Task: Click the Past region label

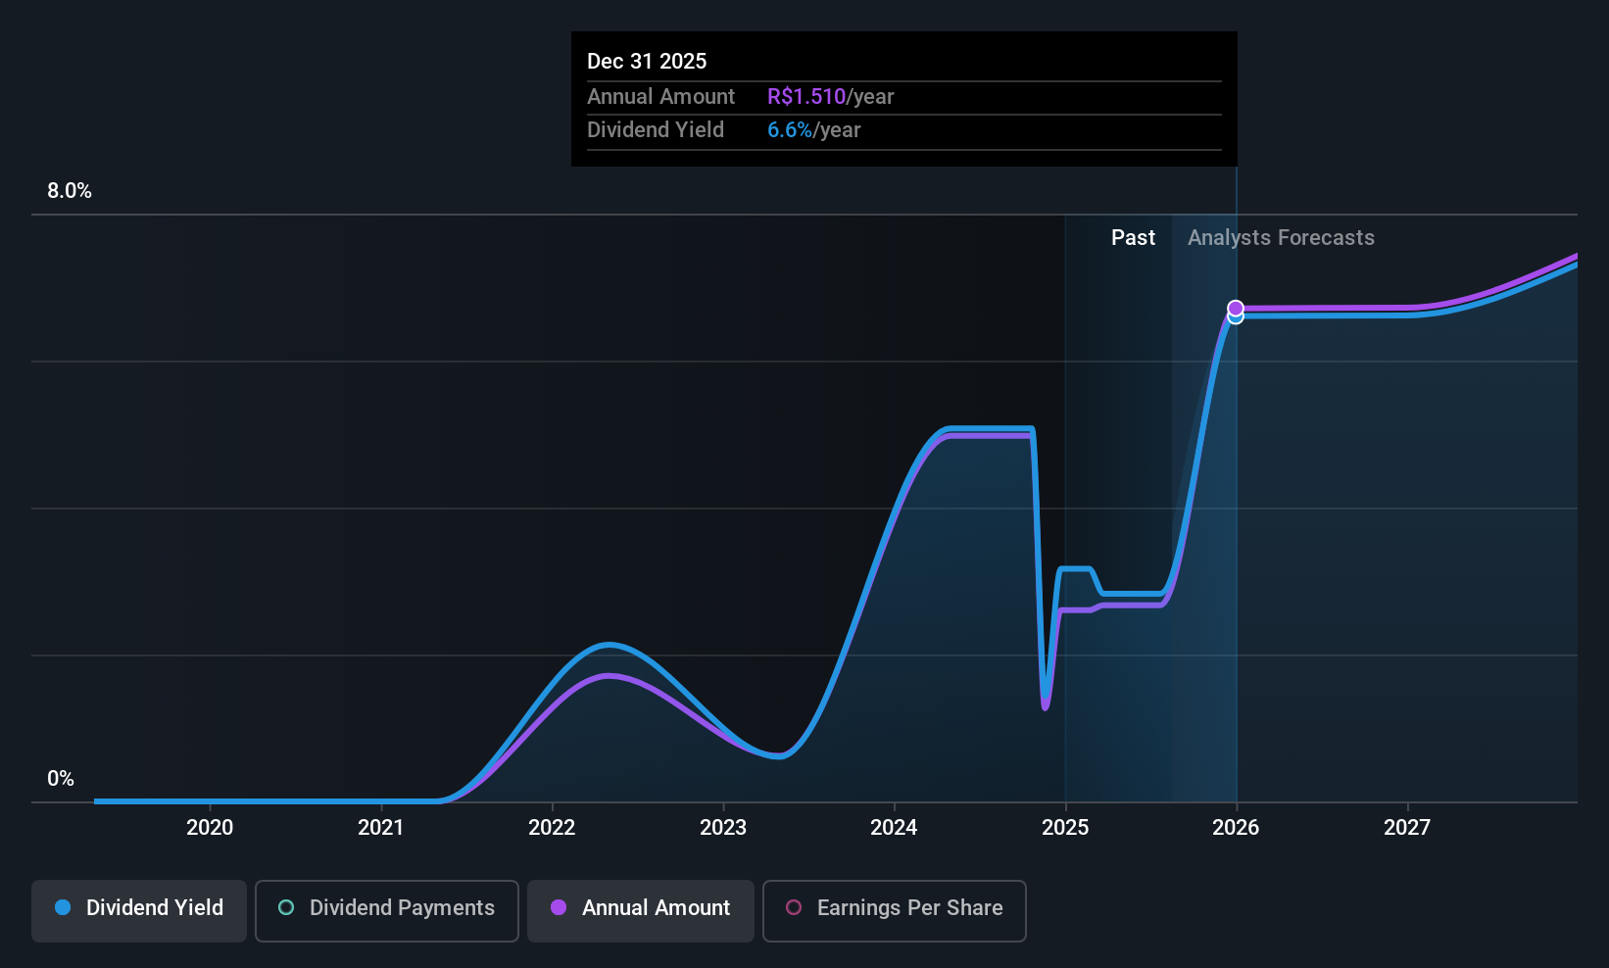Action: tap(1133, 238)
